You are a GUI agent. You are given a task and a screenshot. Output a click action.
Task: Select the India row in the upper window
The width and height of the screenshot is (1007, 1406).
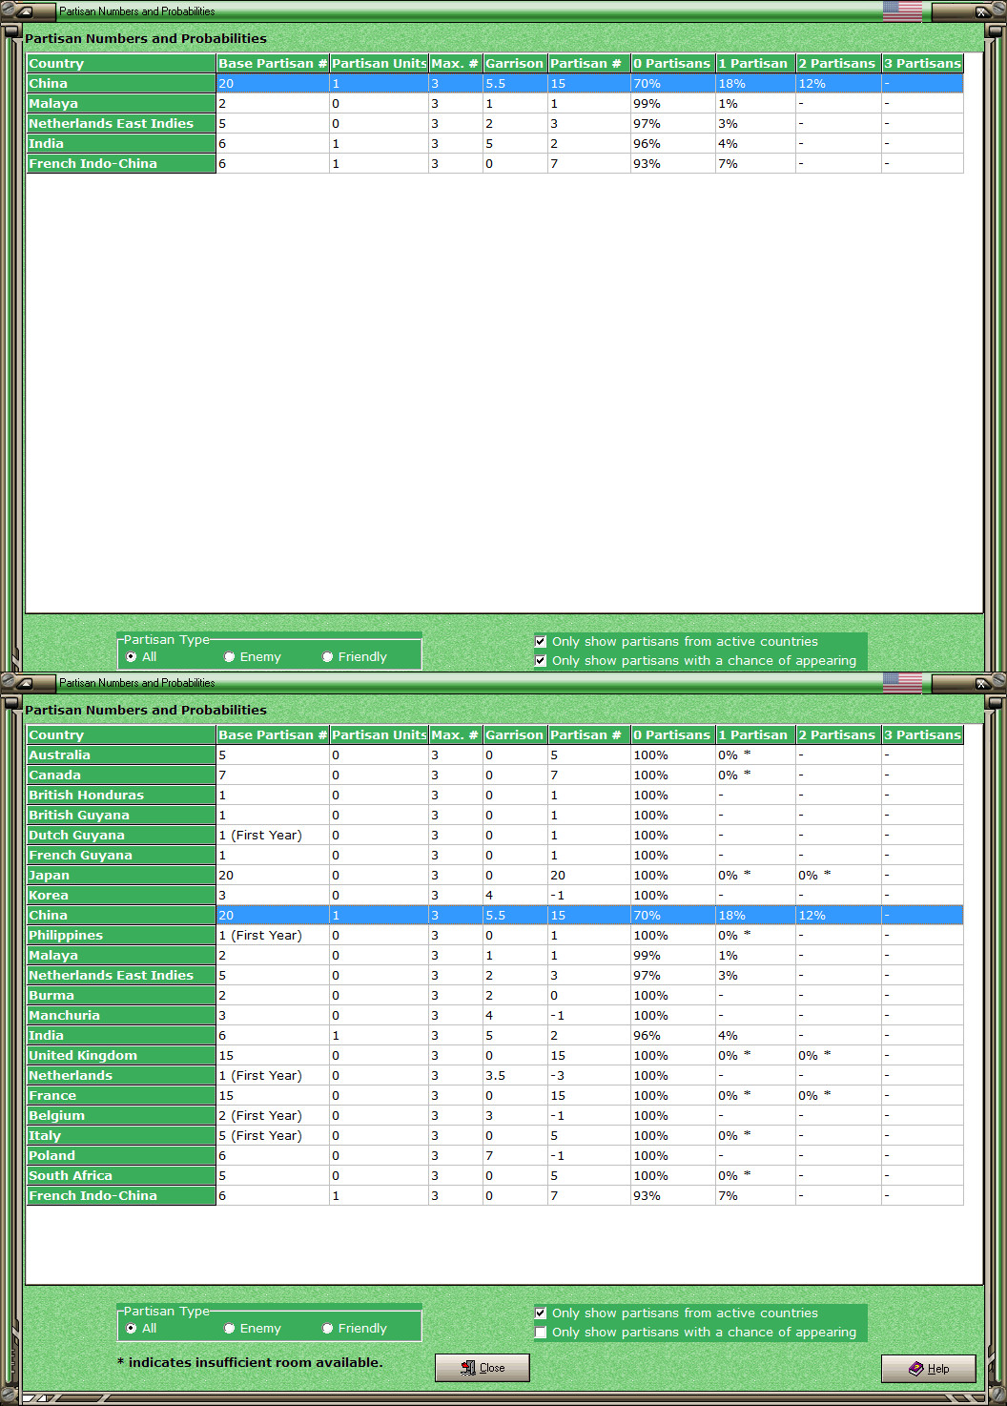click(495, 144)
